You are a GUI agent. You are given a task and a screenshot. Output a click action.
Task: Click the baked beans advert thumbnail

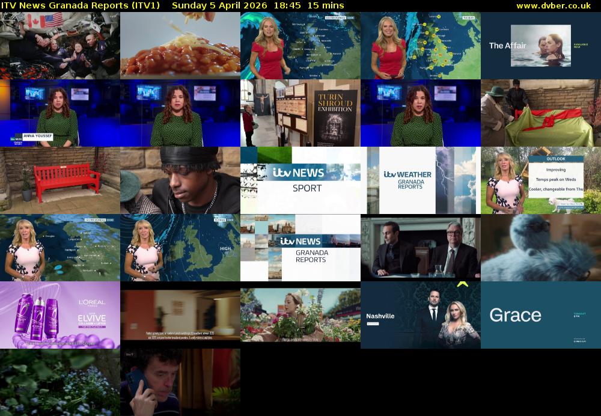point(180,46)
